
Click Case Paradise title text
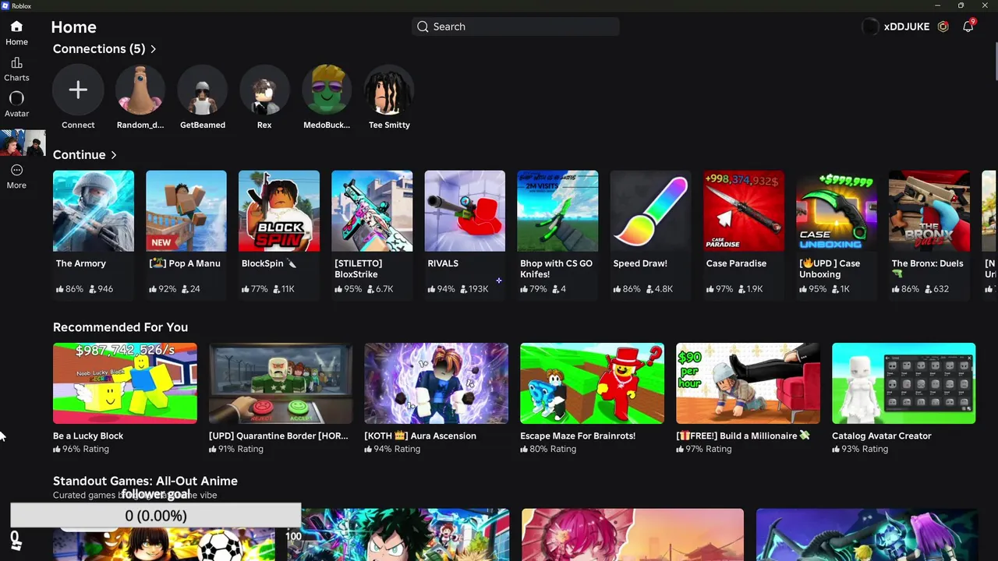pos(736,263)
